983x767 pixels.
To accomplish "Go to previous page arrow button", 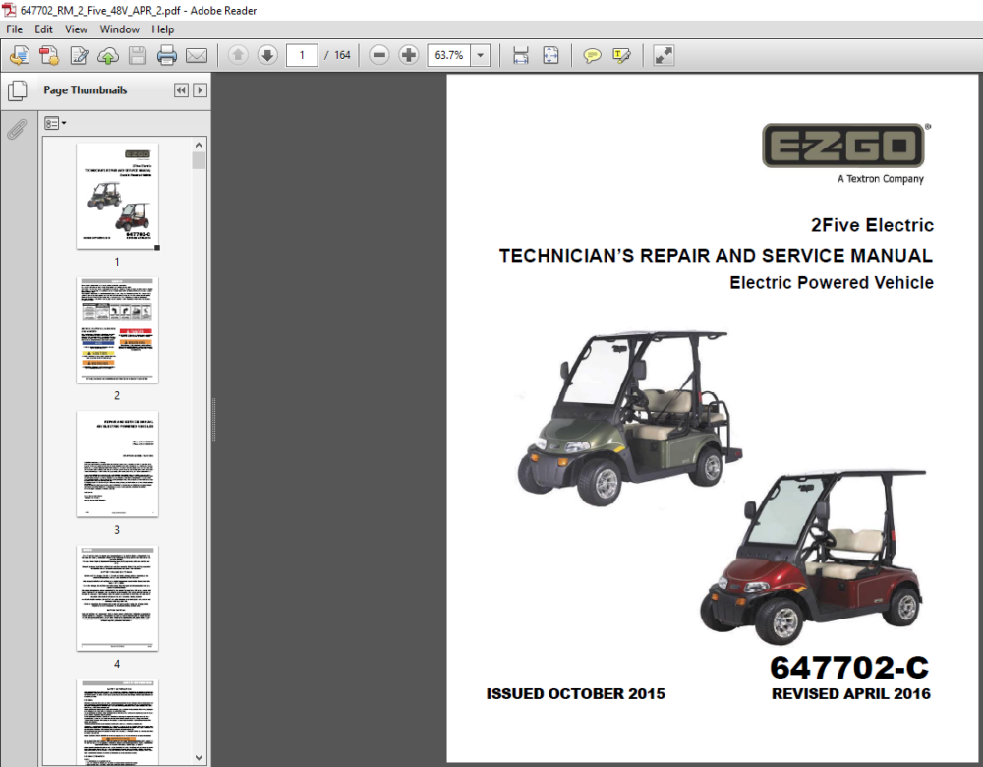I will coord(238,55).
